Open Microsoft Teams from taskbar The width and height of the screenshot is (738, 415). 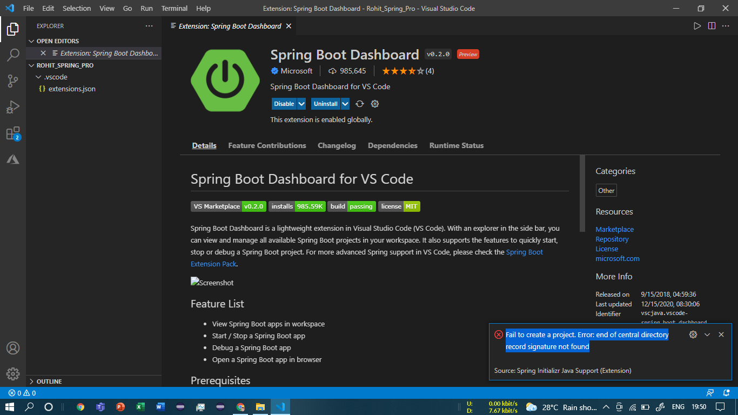[x=100, y=407]
